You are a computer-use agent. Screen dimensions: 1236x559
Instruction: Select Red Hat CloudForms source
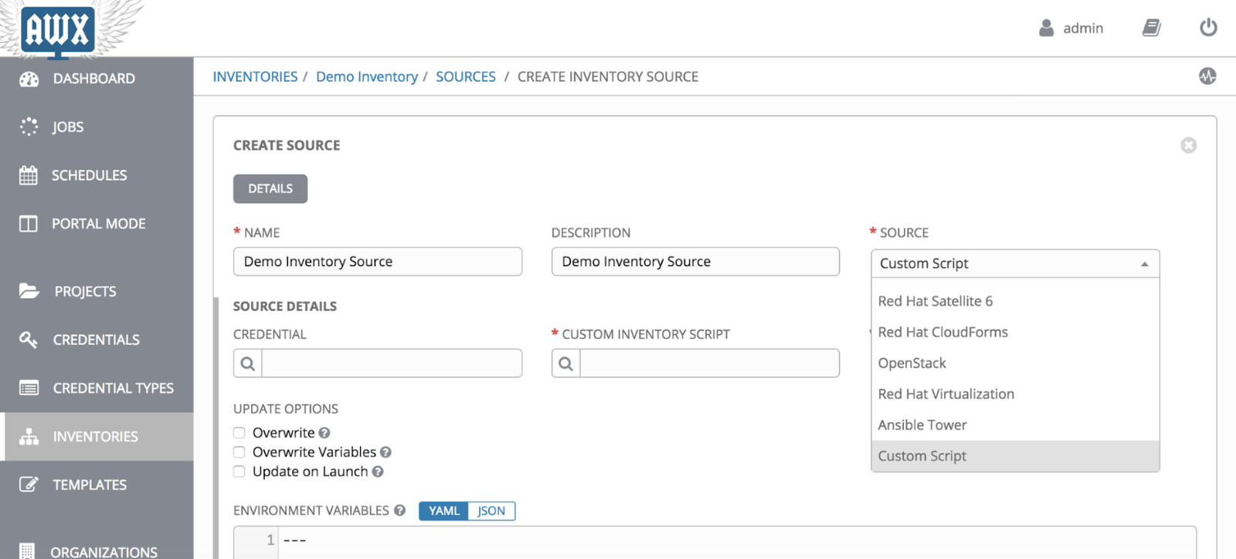coord(1015,332)
